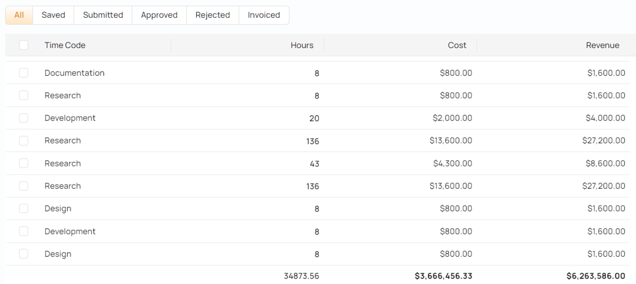Image resolution: width=636 pixels, height=284 pixels.
Task: Open the Submitted tab
Action: click(103, 15)
